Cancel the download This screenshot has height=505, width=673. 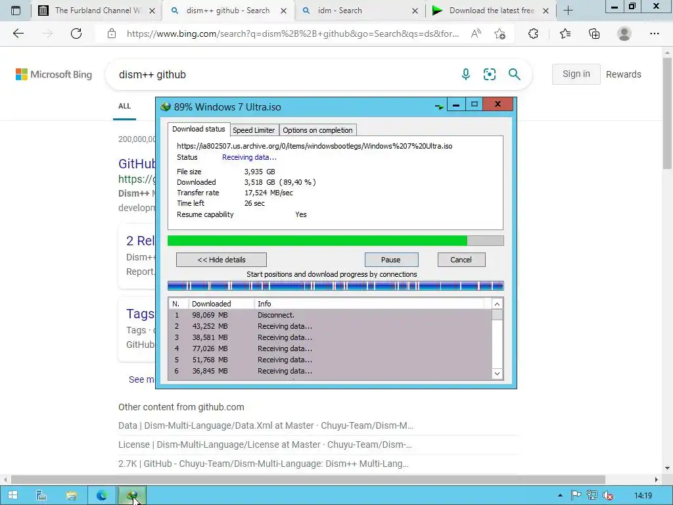[461, 259]
